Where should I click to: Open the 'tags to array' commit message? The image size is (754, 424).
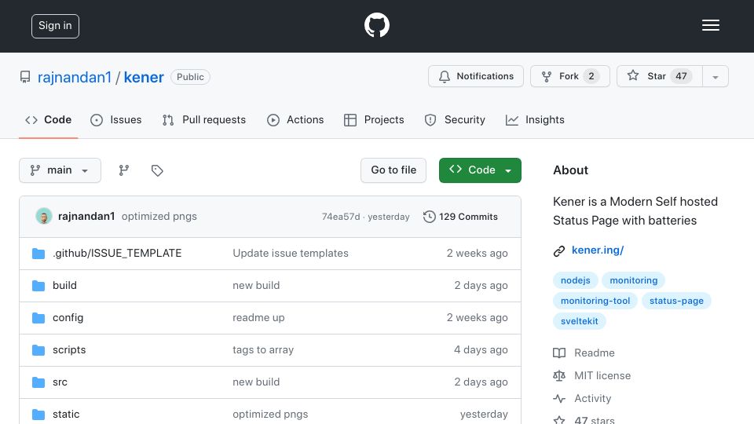click(x=263, y=350)
